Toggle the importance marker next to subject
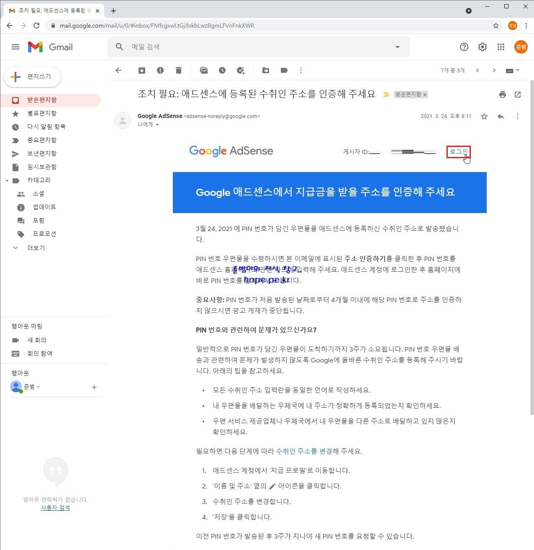 coord(386,95)
